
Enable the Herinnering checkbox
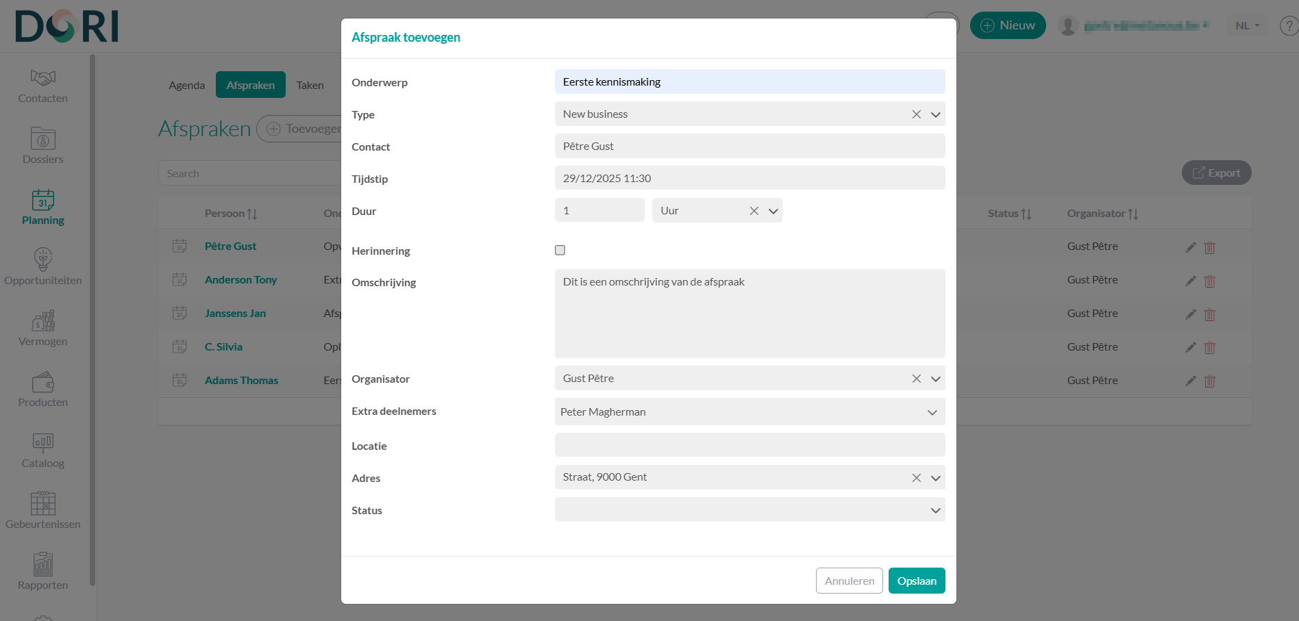click(x=560, y=251)
